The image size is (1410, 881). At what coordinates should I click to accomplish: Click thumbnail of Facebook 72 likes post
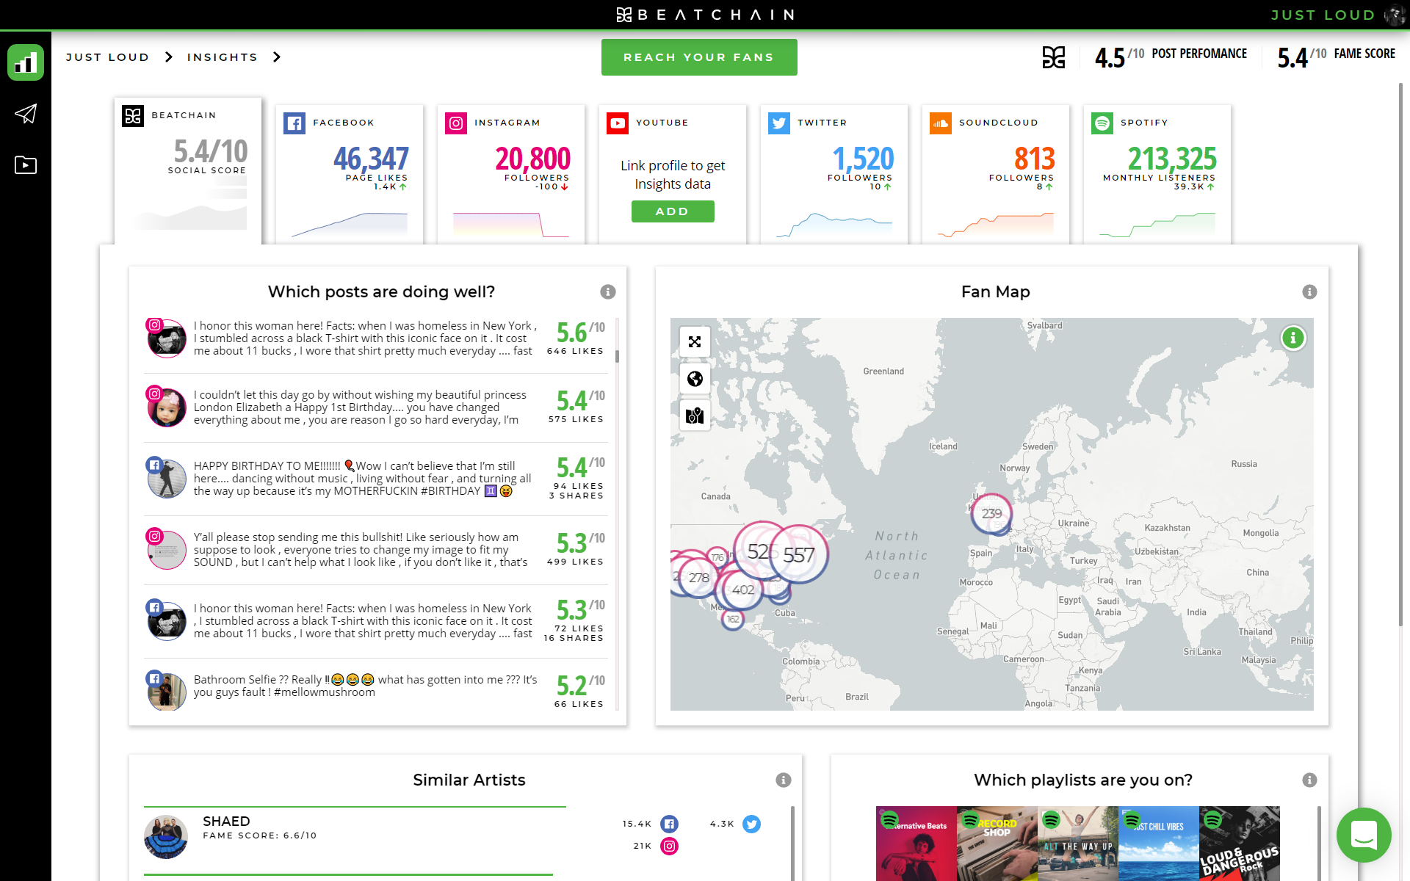[167, 621]
